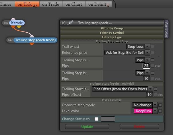Tick the checkbox beside Opposite stop mode
The image size is (173, 135).
pyautogui.click(x=160, y=105)
